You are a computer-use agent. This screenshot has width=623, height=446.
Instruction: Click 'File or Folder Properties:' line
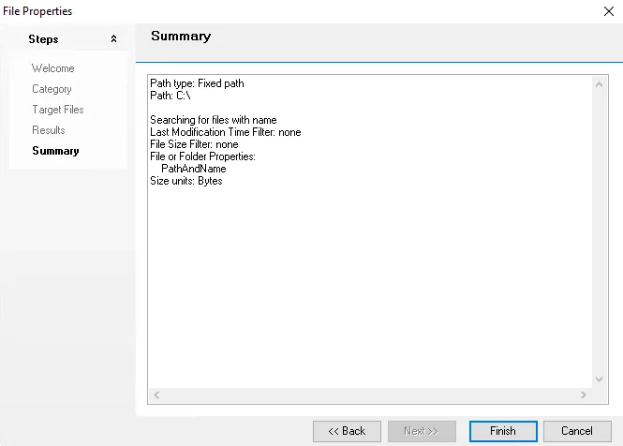(202, 156)
